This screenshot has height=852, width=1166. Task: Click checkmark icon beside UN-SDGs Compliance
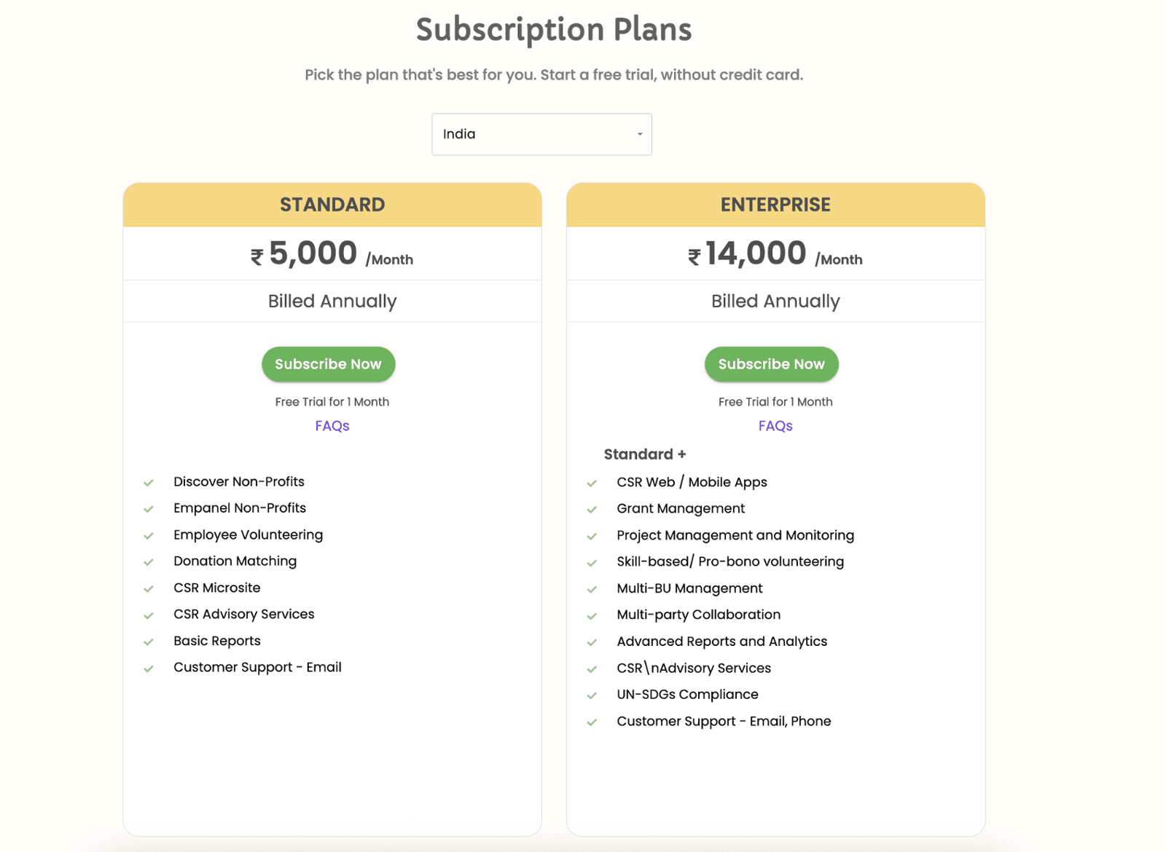pos(592,695)
